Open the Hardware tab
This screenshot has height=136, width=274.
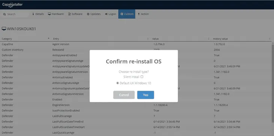coord(56,14)
